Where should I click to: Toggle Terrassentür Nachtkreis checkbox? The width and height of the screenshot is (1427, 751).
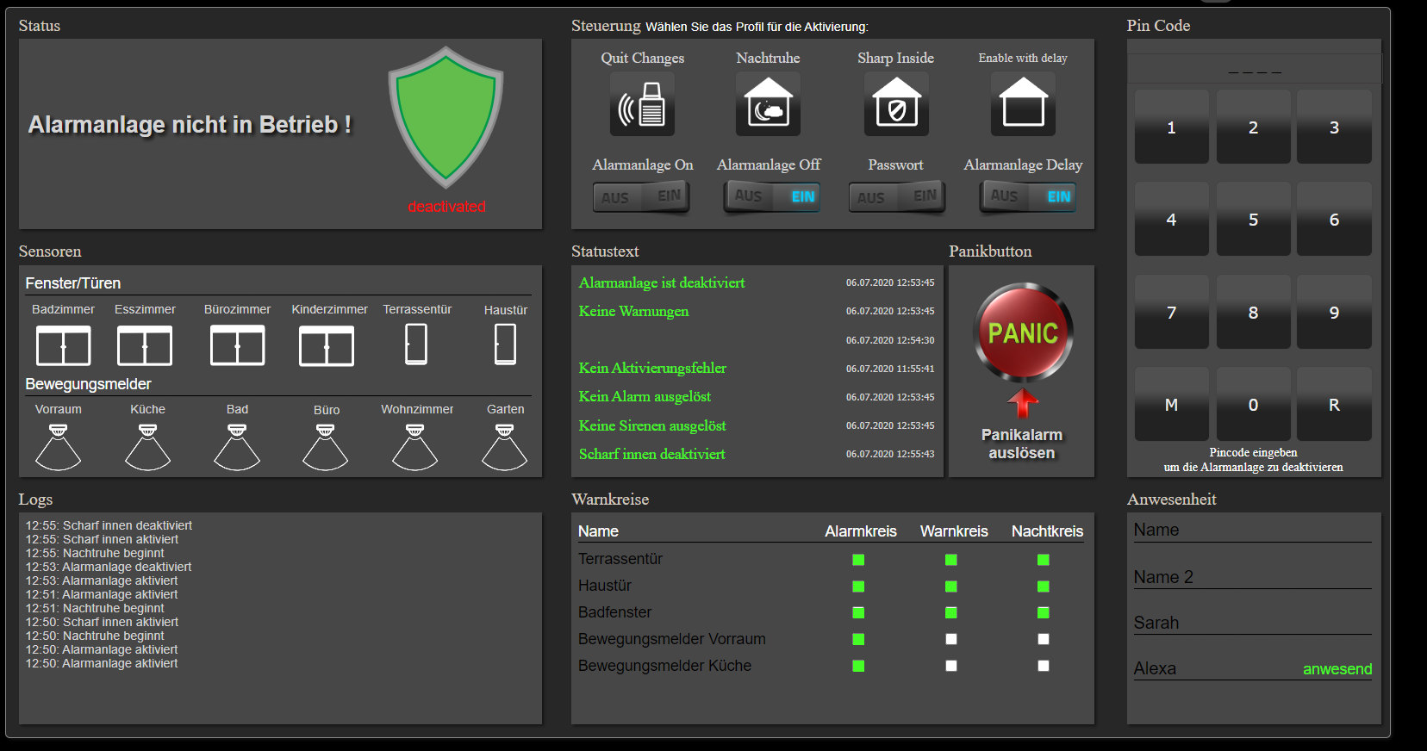coord(1044,560)
